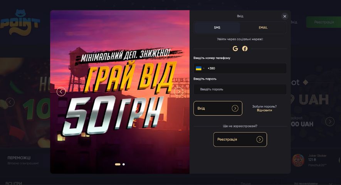Viewport: 341px width, 185px height.
Task: Open the Joker Stoker game thumbnail
Action: point(298,160)
